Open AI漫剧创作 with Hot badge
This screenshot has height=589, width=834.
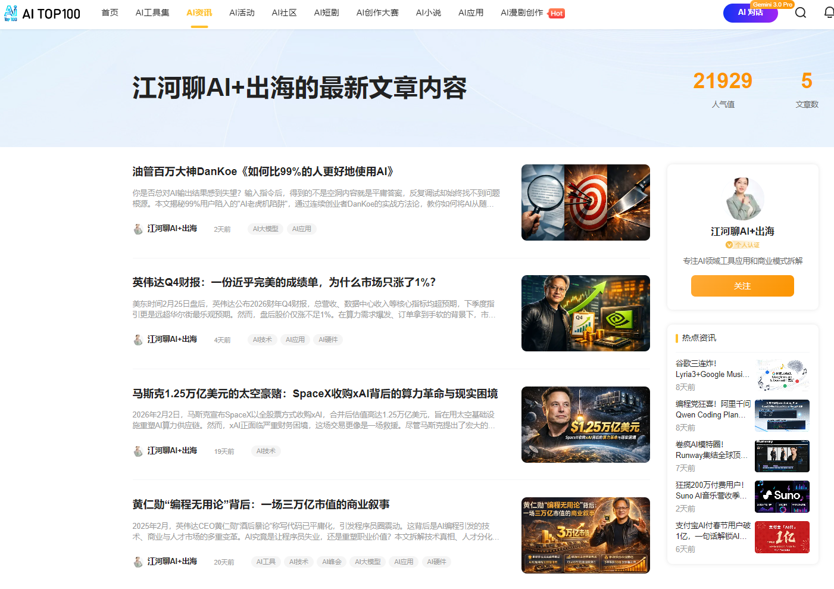coord(522,13)
